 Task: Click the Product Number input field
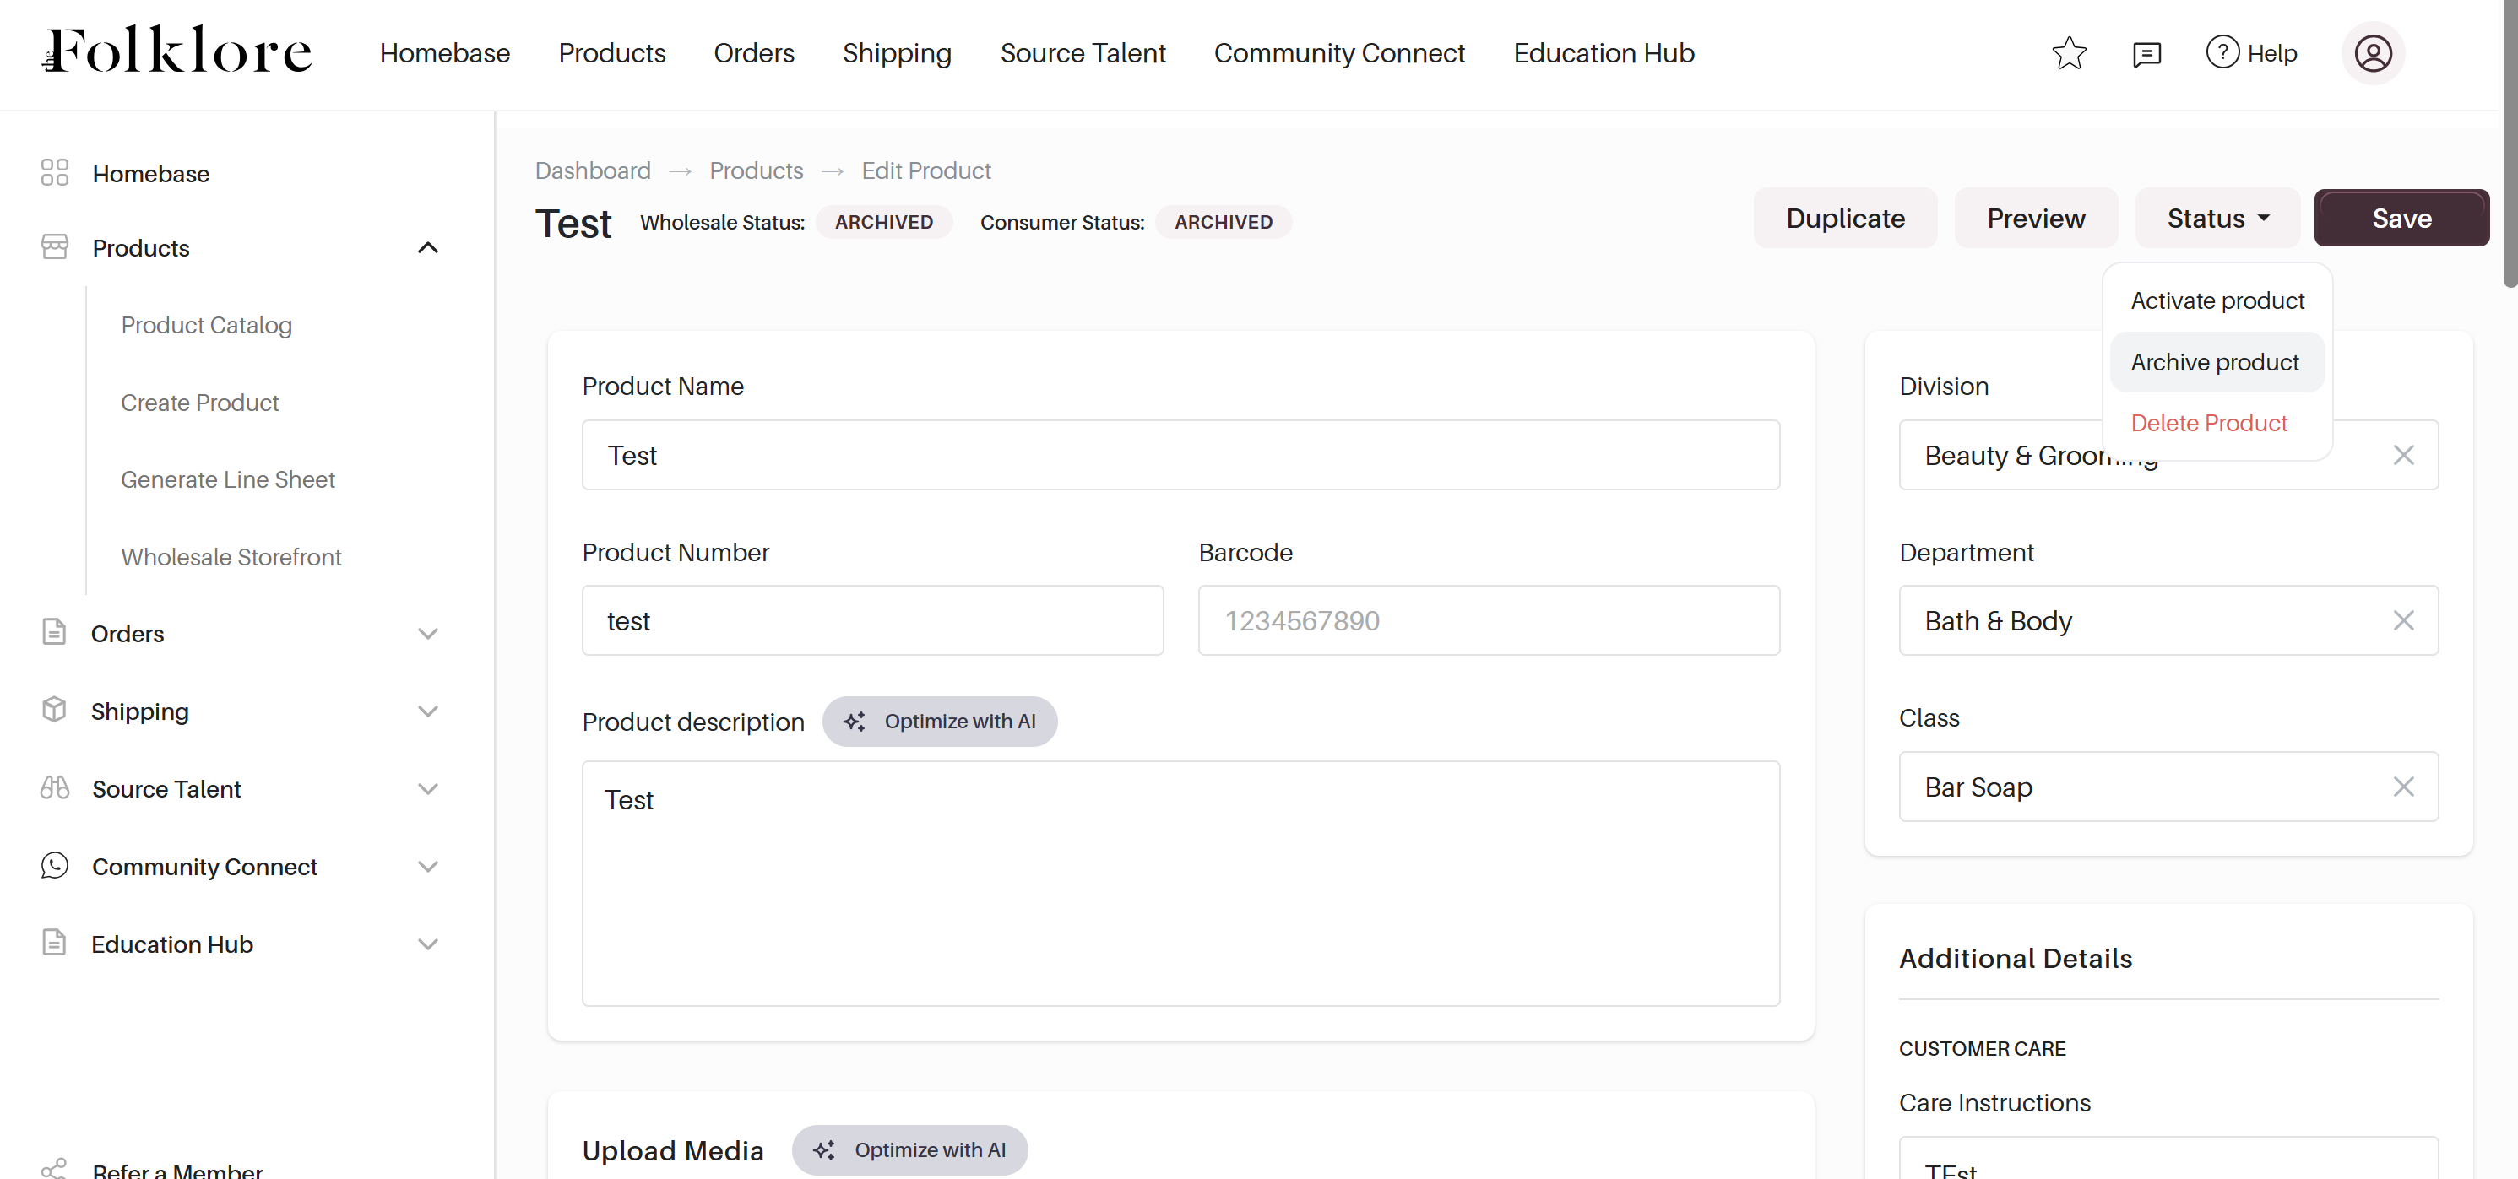pos(872,620)
